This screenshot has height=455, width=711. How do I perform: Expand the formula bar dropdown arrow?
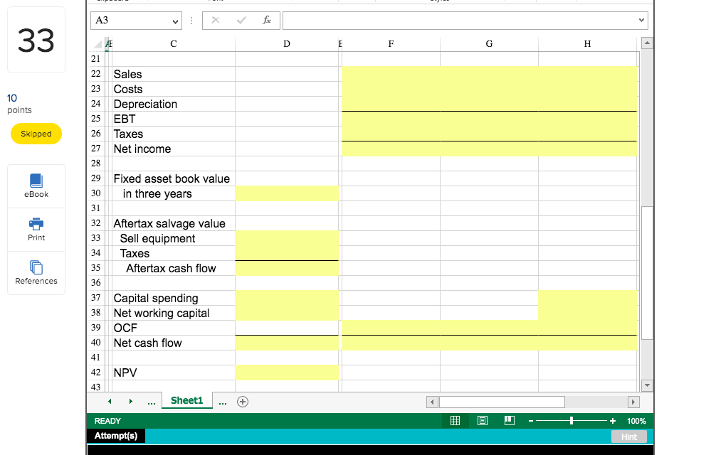[640, 20]
